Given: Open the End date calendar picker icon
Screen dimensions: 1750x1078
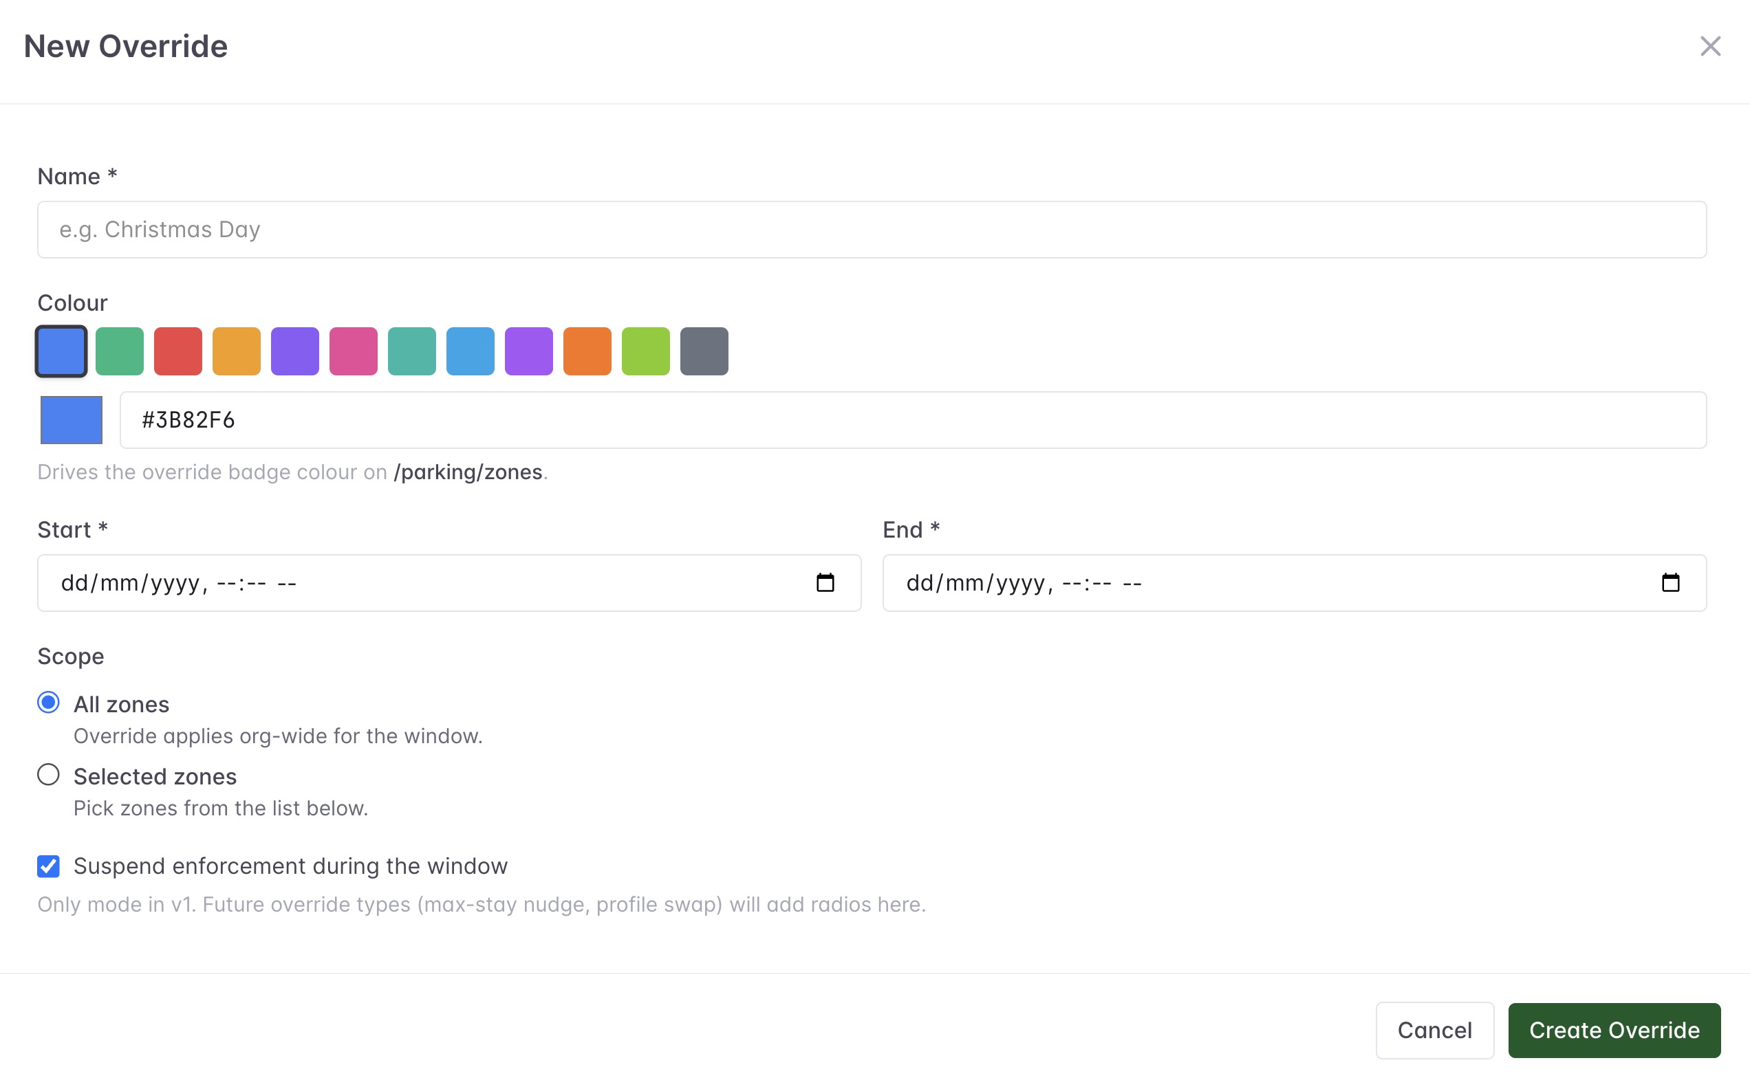Looking at the screenshot, I should click(x=1671, y=582).
